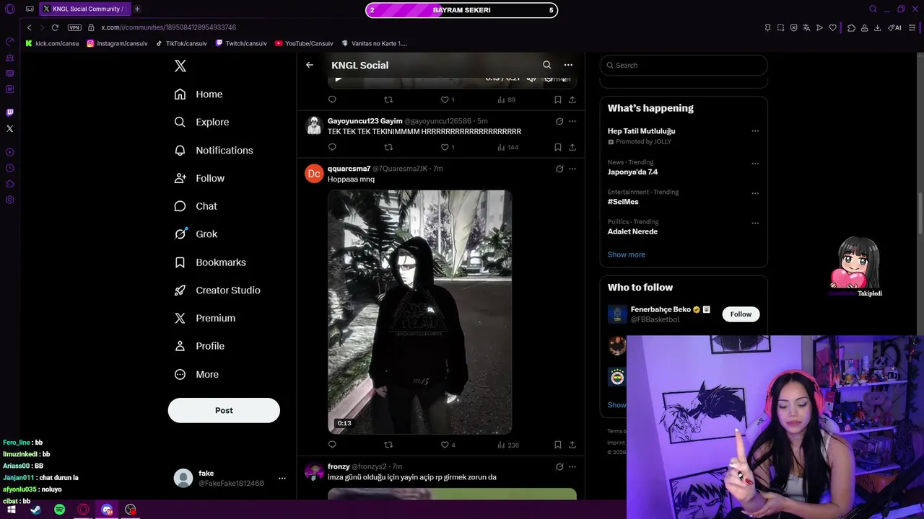This screenshot has height=519, width=924.
Task: Open more options on fronzy post
Action: (x=572, y=466)
